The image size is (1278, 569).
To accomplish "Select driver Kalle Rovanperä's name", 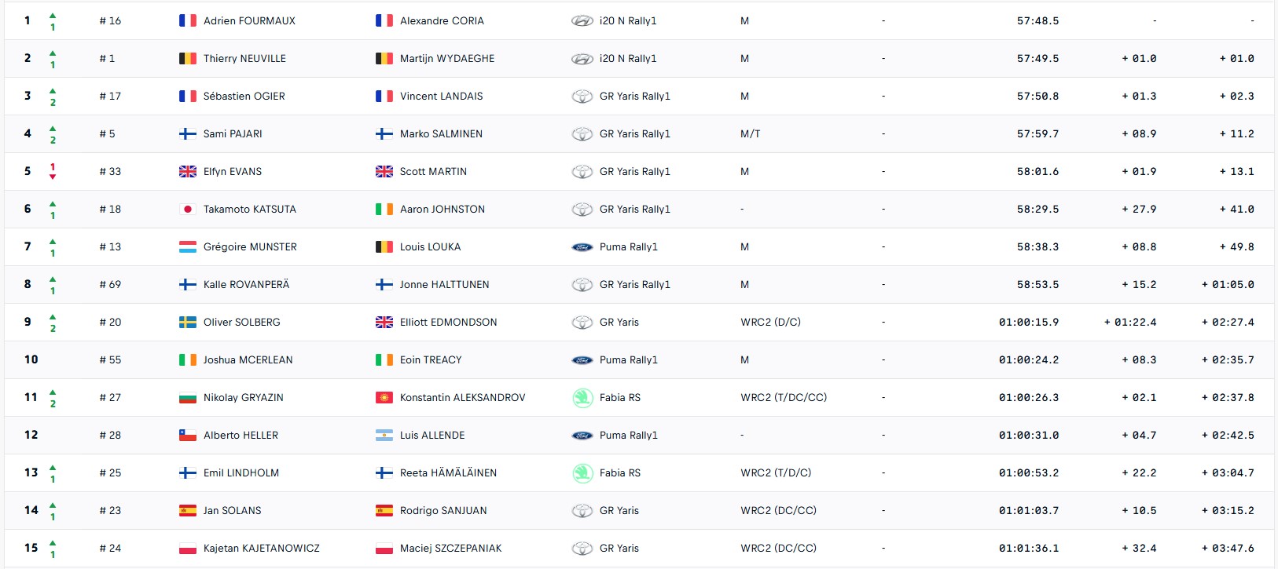I will (246, 285).
